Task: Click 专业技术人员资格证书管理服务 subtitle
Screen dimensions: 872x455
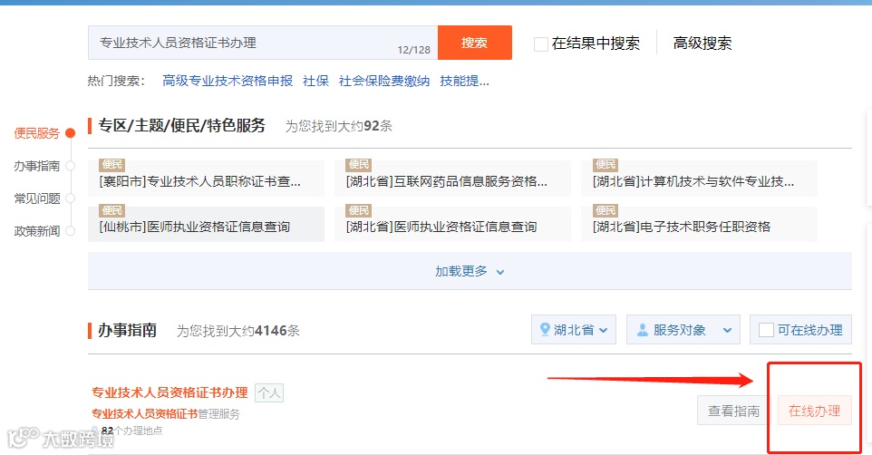Action: coord(166,414)
